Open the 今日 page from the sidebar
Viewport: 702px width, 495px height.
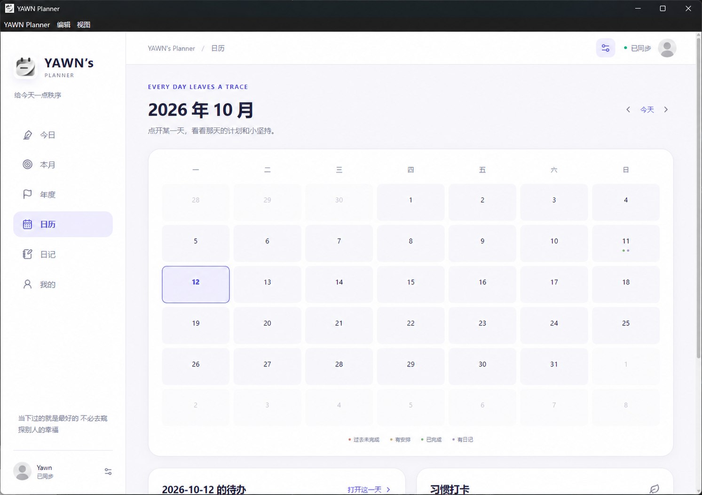click(63, 135)
